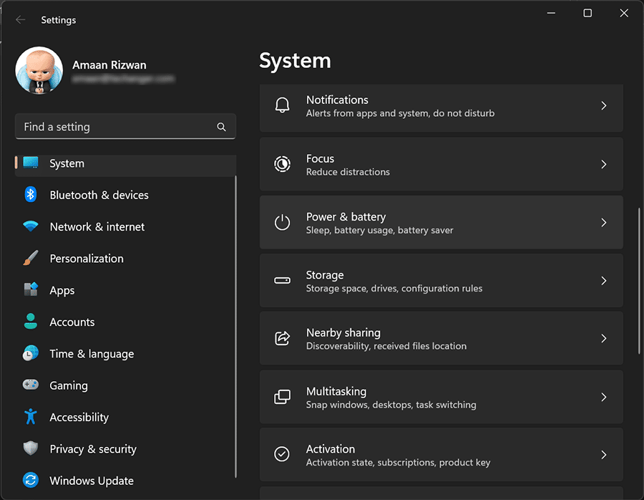This screenshot has height=500, width=644.
Task: Click the Power & battery icon
Action: (283, 223)
